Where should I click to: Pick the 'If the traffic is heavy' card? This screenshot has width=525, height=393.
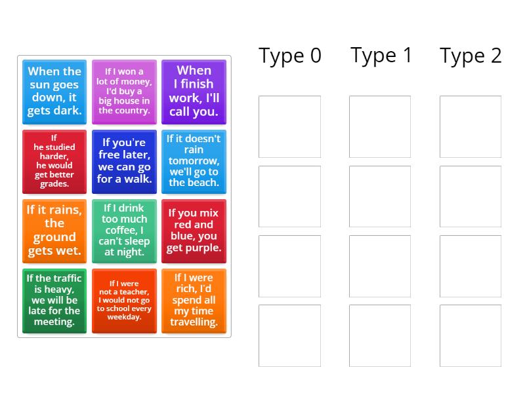click(x=54, y=301)
